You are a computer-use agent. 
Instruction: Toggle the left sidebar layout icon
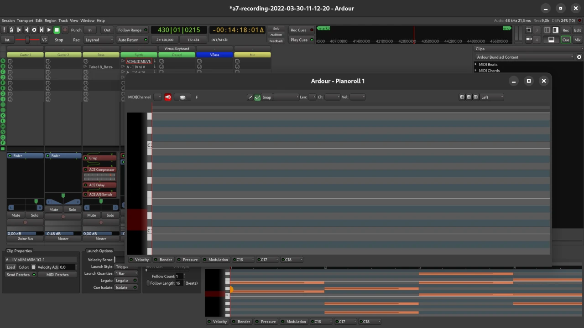547,30
